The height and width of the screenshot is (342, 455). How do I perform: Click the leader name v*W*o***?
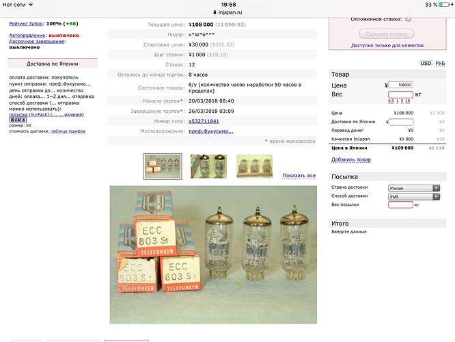pyautogui.click(x=202, y=35)
